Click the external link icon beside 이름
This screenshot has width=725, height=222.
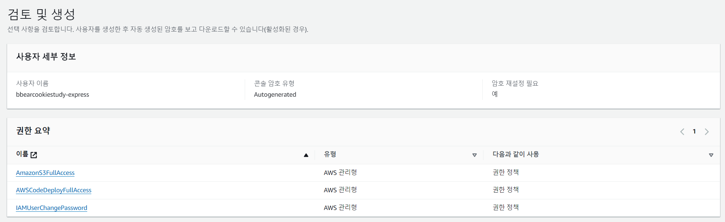pos(34,155)
